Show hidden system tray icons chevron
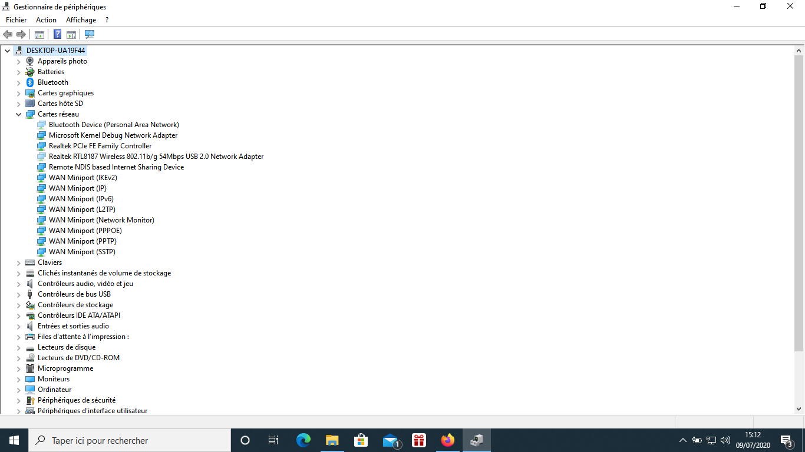The height and width of the screenshot is (452, 805). pyautogui.click(x=682, y=440)
